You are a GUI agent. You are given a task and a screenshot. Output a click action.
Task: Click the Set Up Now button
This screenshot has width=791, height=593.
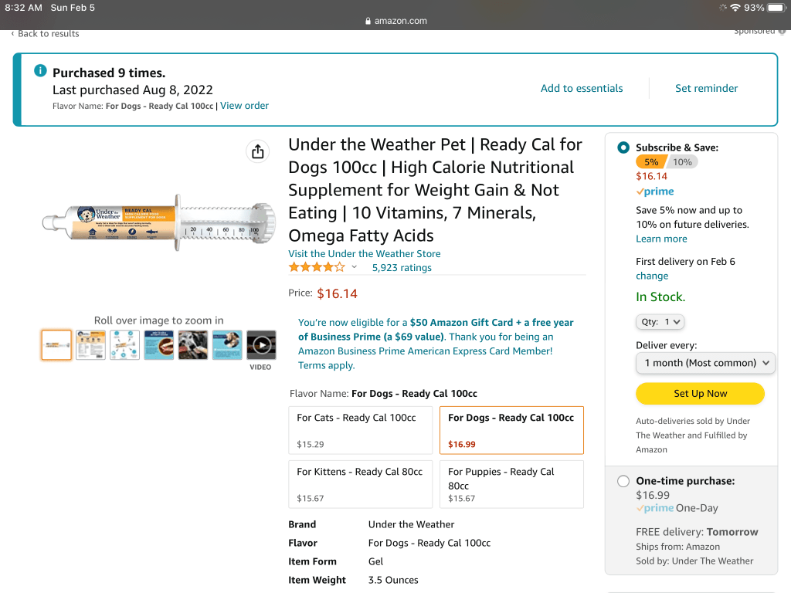pyautogui.click(x=700, y=393)
